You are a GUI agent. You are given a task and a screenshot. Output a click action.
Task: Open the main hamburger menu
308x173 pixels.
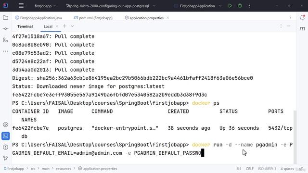click(x=21, y=6)
